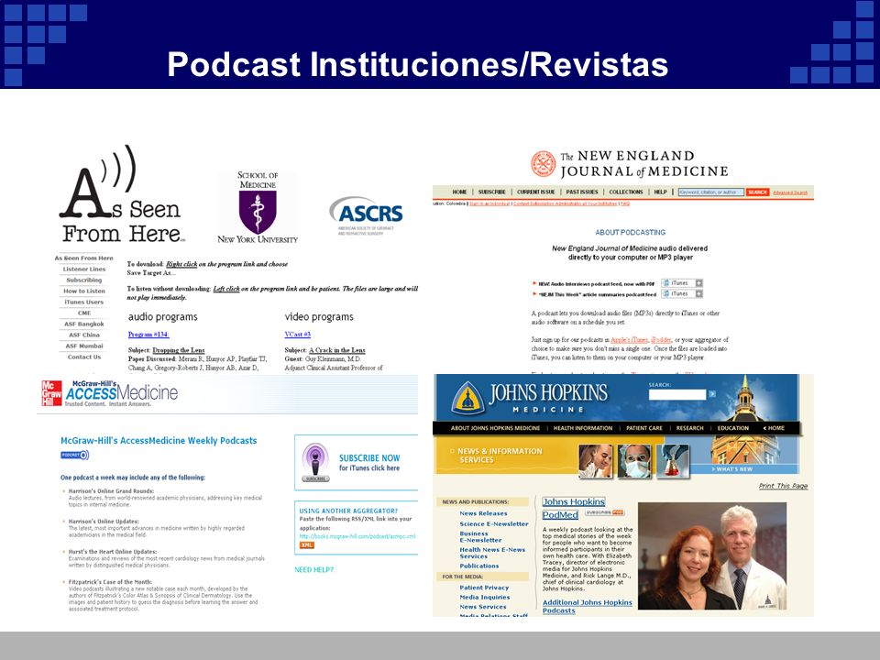Click the orange XML feed badge

(x=306, y=544)
